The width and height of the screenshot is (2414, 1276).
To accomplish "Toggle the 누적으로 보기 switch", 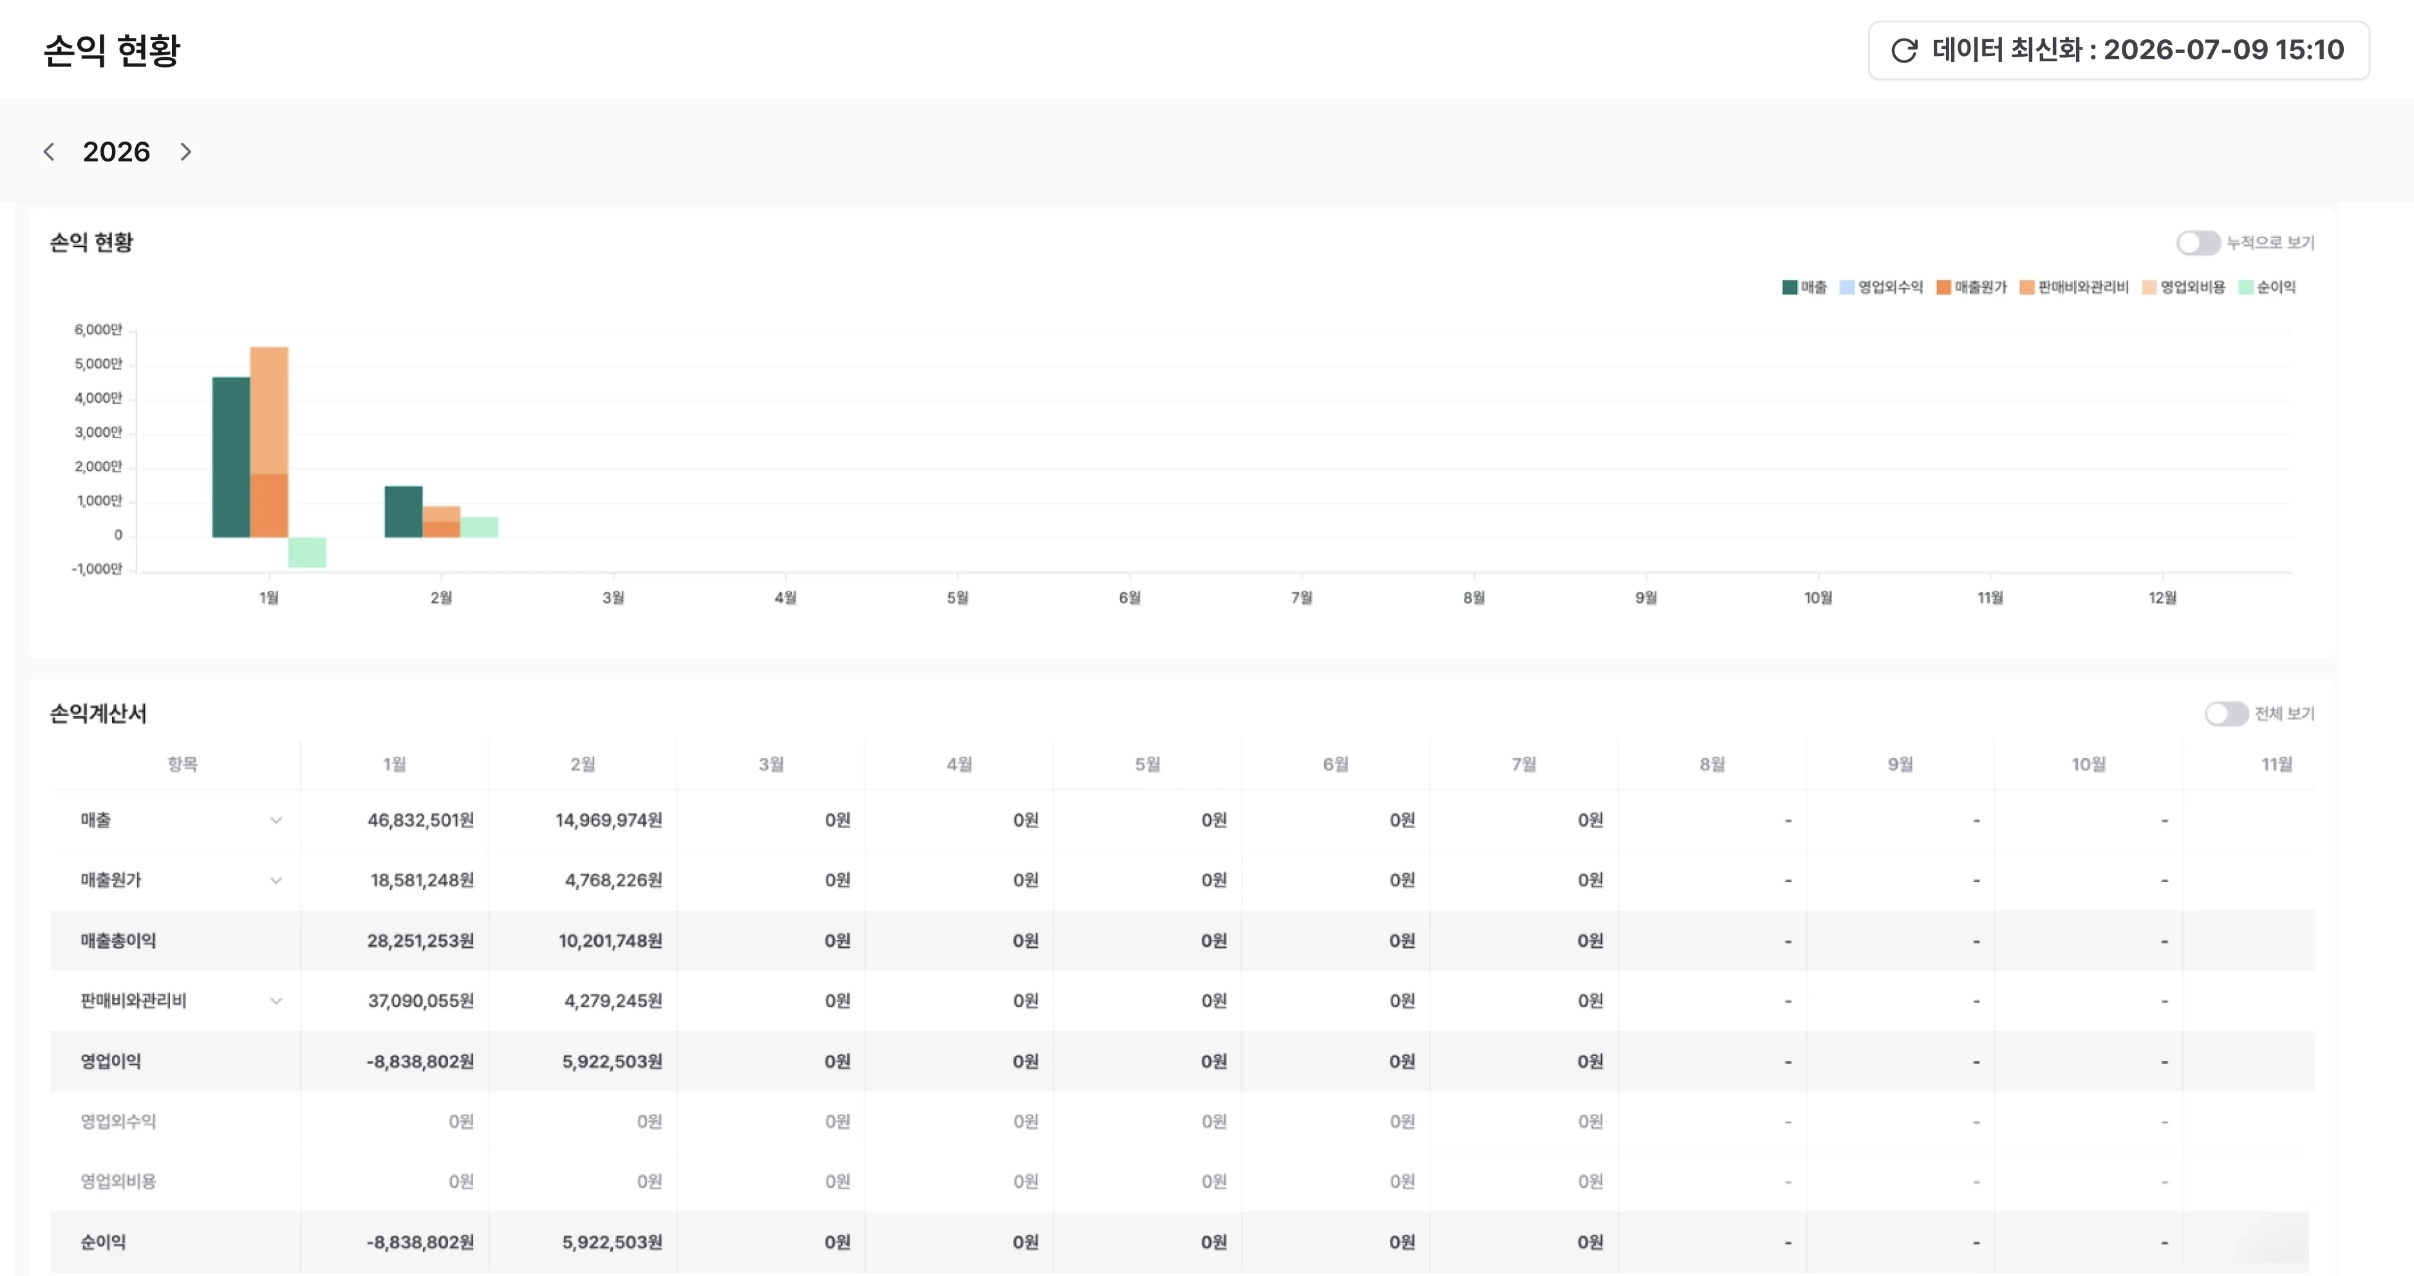I will [2198, 243].
